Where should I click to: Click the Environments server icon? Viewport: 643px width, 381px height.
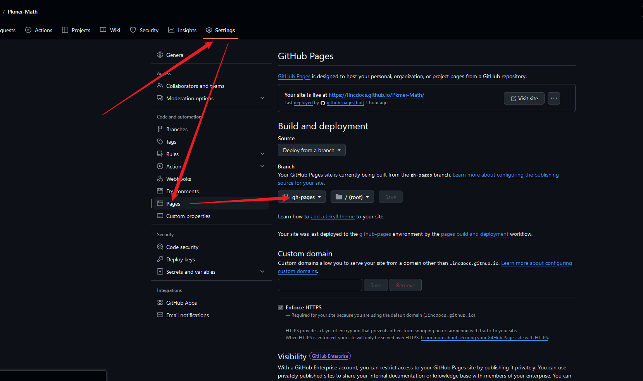pos(160,191)
